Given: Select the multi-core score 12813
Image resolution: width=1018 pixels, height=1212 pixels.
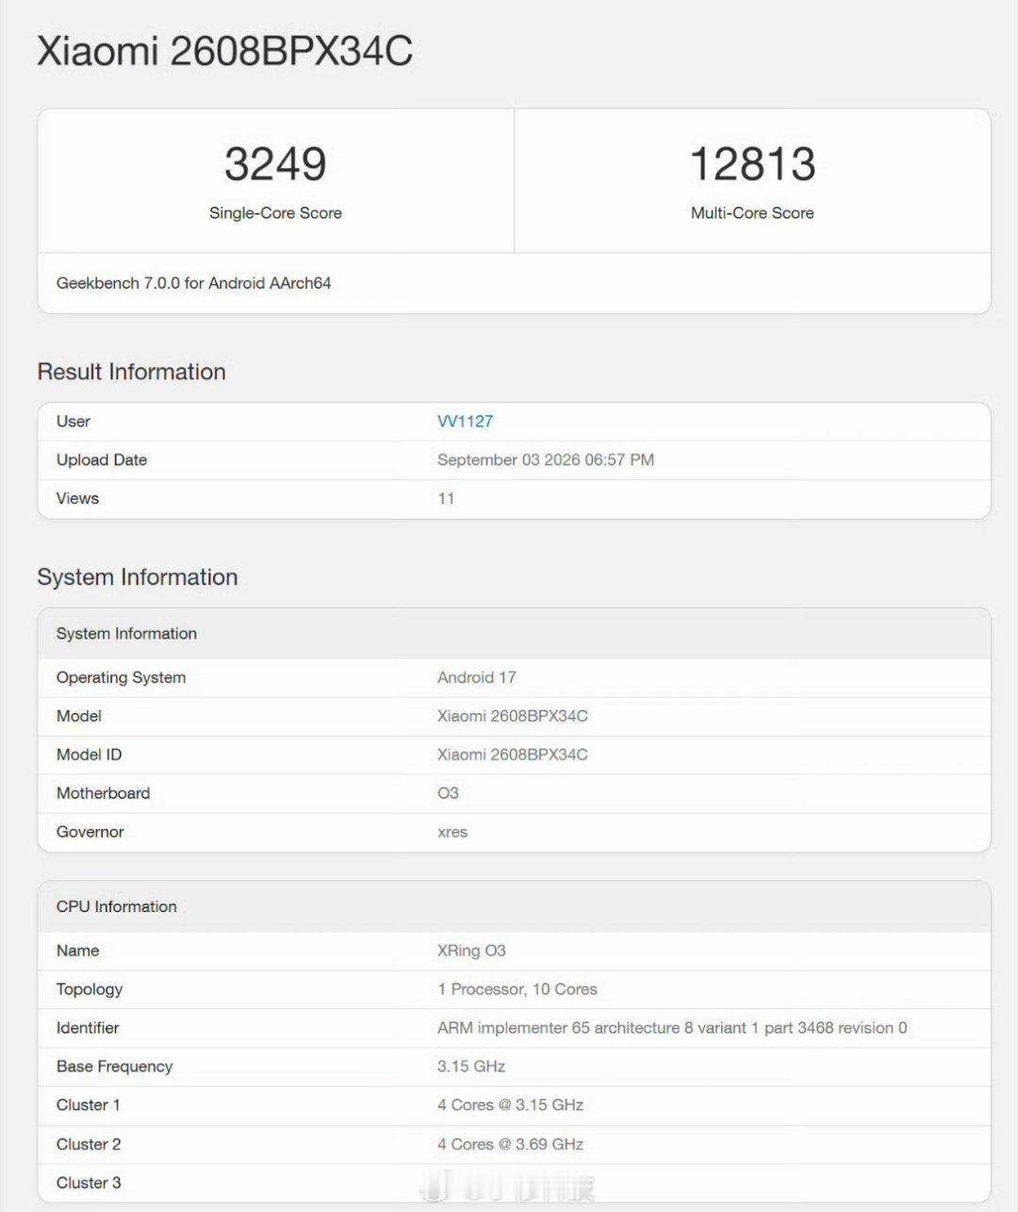Looking at the screenshot, I should (752, 164).
